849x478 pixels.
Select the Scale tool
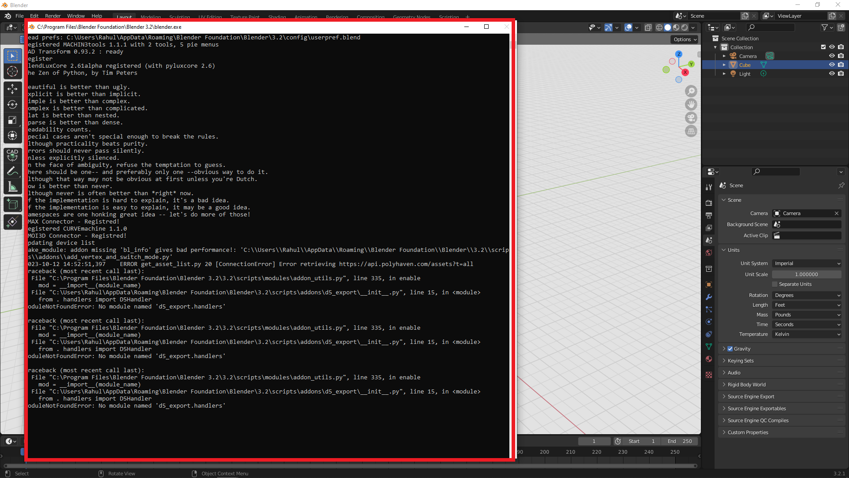pos(12,120)
